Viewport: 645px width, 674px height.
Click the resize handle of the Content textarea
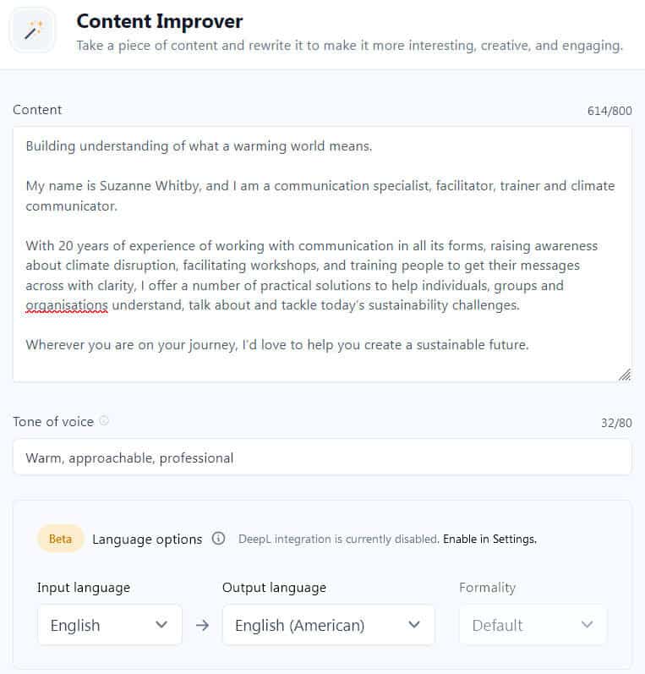624,375
